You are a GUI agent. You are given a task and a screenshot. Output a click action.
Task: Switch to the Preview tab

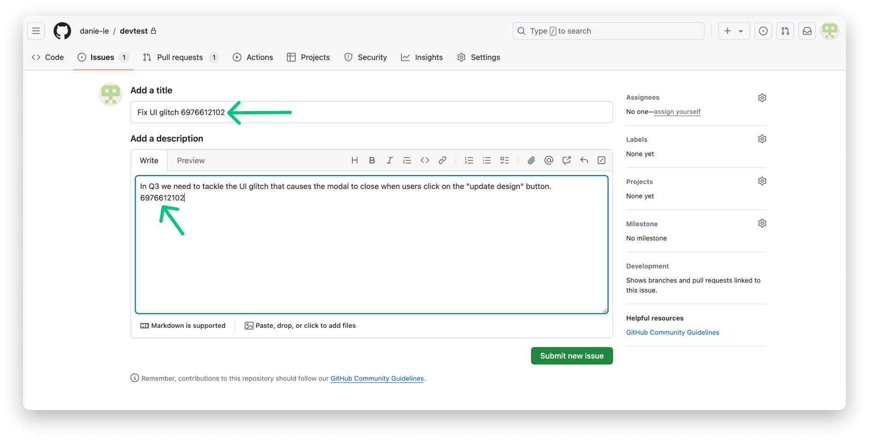(190, 160)
